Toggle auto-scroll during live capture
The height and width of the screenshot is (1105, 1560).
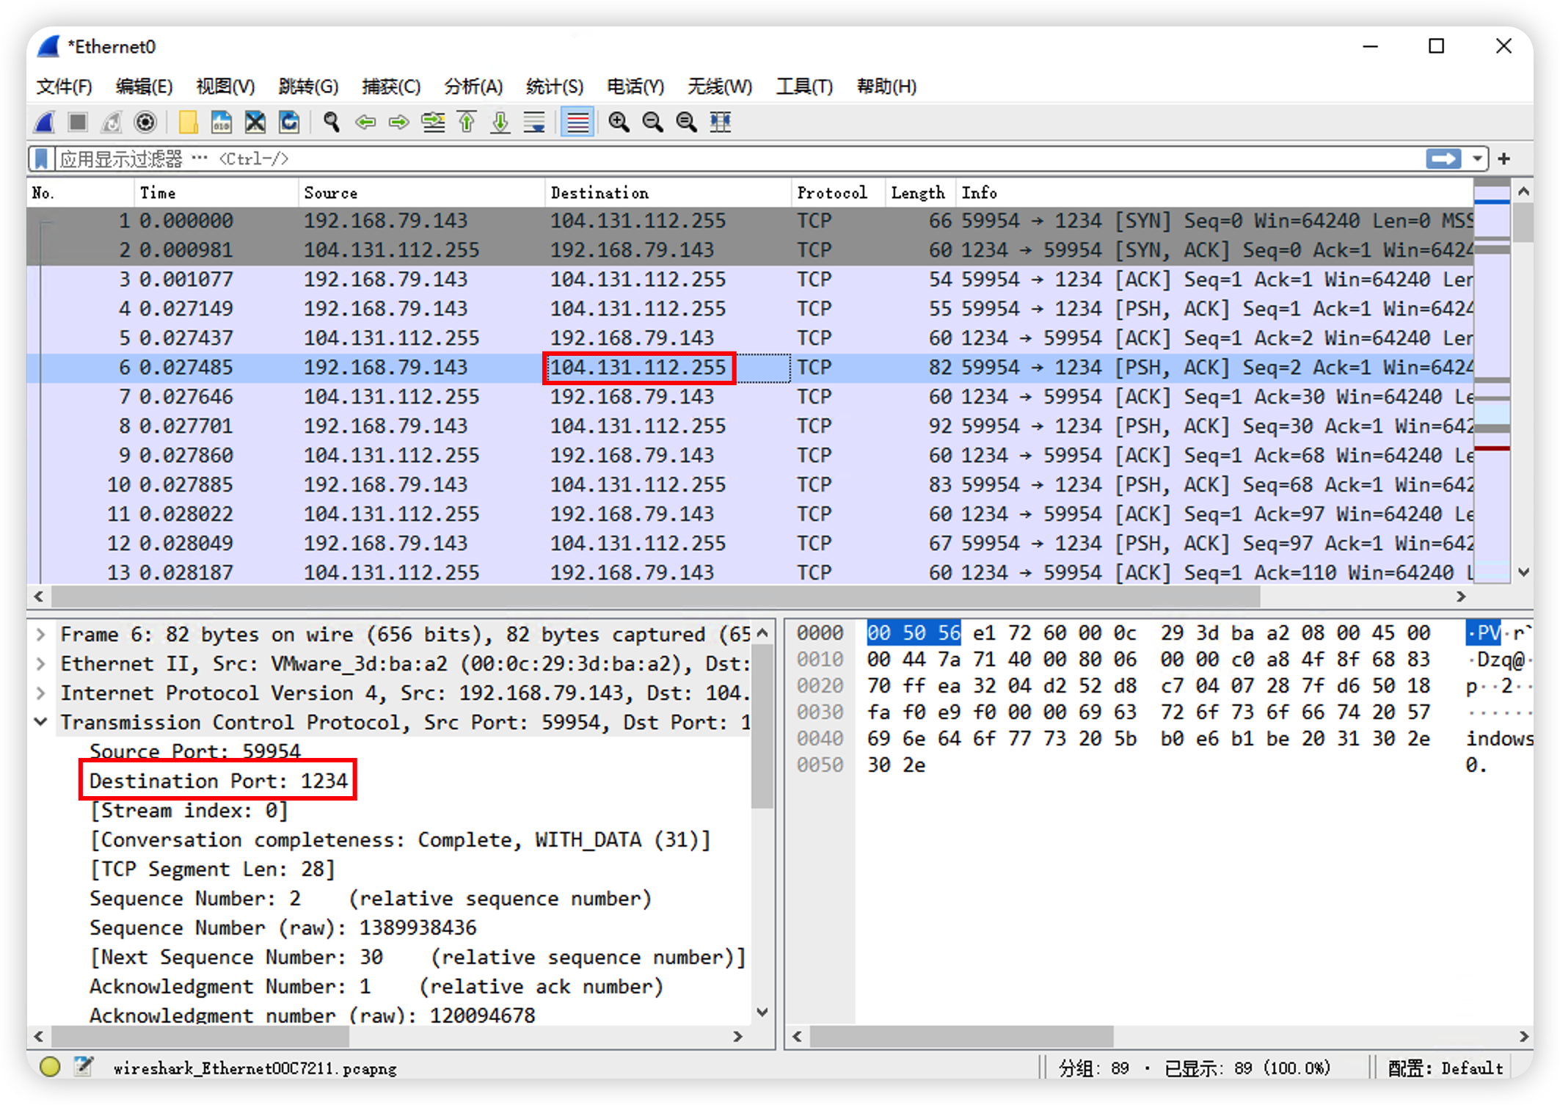click(534, 122)
